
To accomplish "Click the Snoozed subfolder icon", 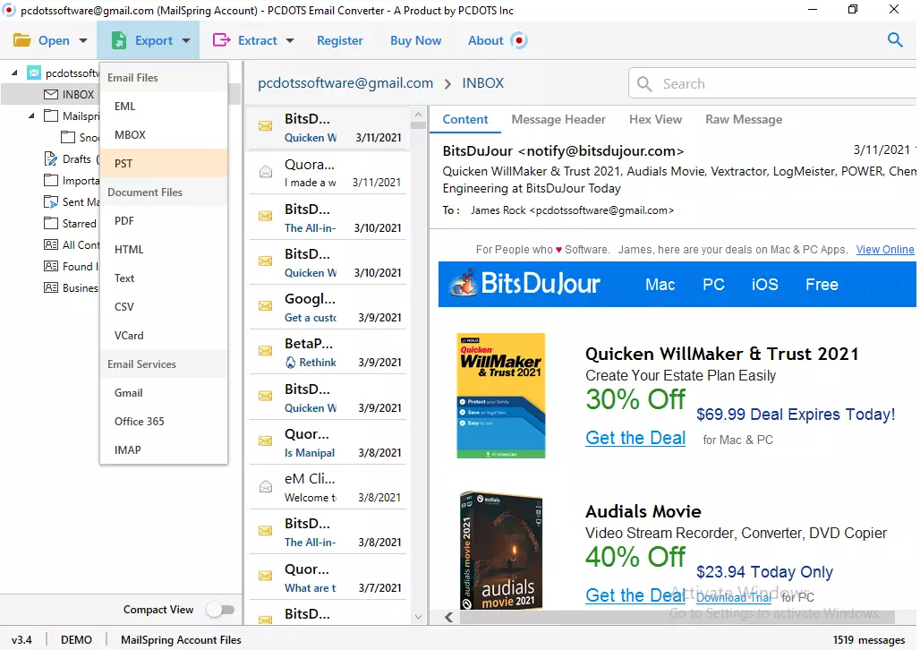I will [68, 137].
